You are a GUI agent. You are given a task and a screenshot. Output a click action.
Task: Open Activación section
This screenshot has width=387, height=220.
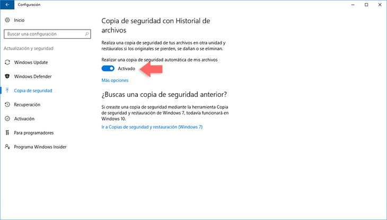tap(24, 118)
